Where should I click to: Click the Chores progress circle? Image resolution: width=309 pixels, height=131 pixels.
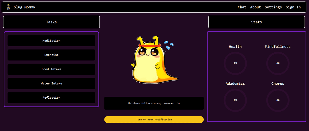[x=278, y=100]
